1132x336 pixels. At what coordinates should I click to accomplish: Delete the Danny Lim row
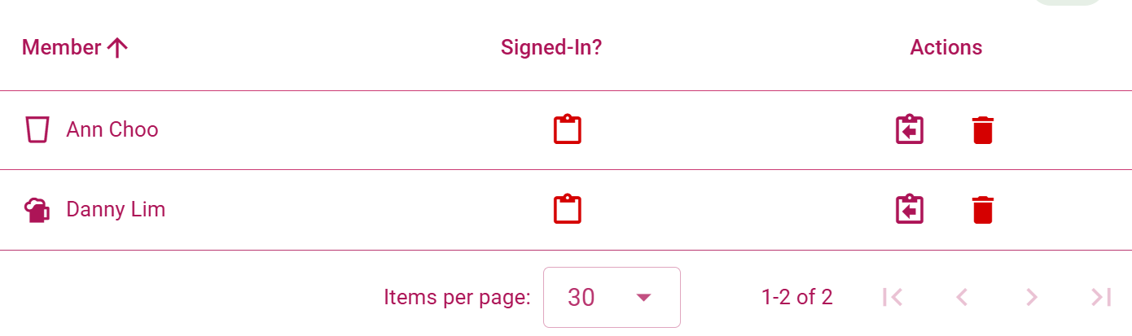pos(983,210)
